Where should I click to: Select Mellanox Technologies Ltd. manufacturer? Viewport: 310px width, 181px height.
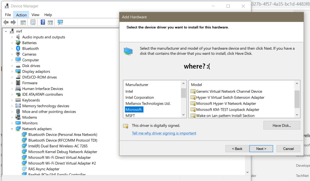148,104
